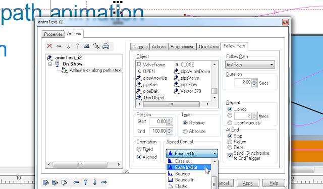Open the QuickAnim tab
Image resolution: width=323 pixels, height=189 pixels.
click(x=208, y=47)
